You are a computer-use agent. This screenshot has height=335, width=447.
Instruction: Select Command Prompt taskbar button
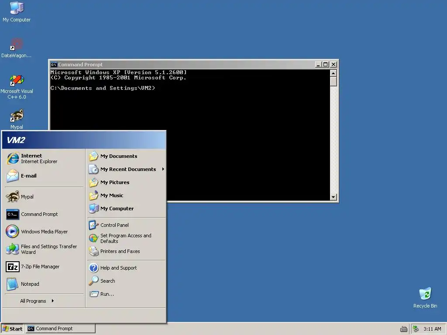(61, 329)
